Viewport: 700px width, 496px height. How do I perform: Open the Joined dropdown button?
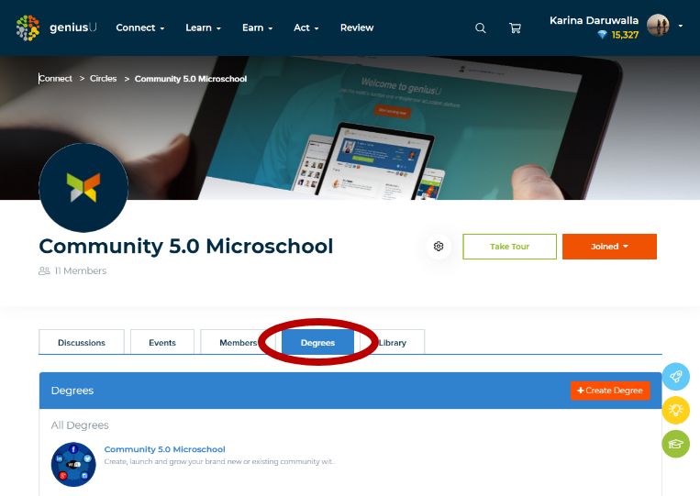609,247
